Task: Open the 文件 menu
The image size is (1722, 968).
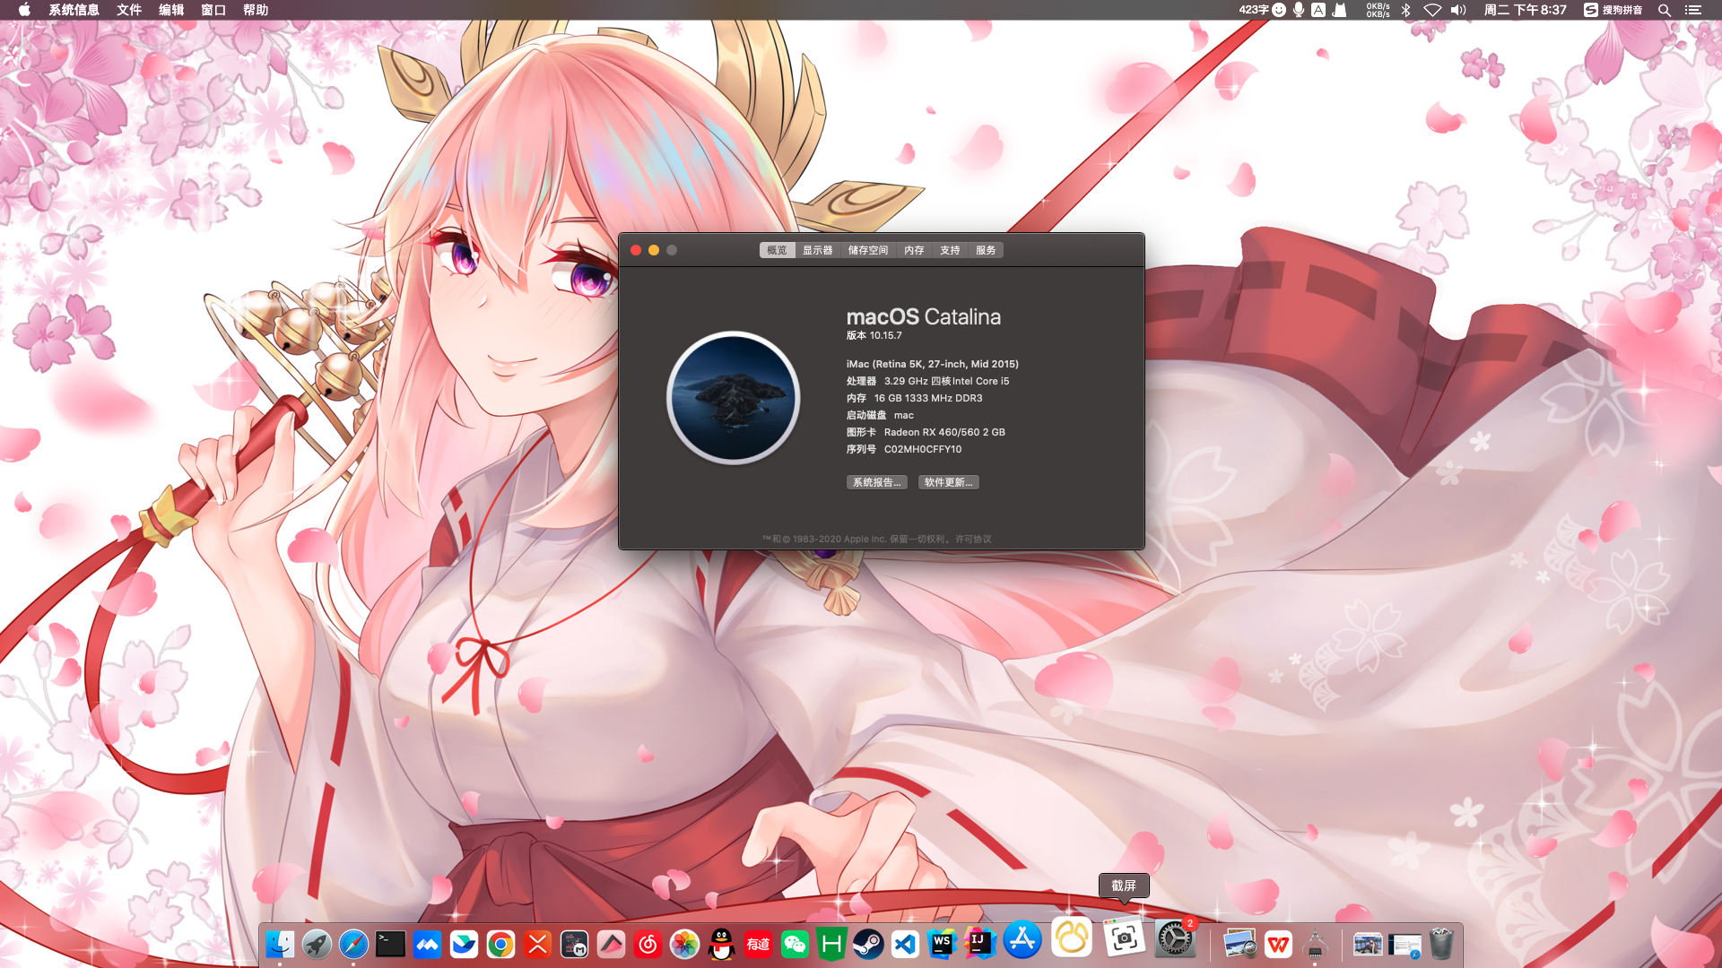Action: pos(129,10)
